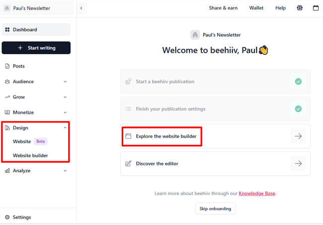Open Website builder under Design
The height and width of the screenshot is (225, 323).
pyautogui.click(x=30, y=155)
